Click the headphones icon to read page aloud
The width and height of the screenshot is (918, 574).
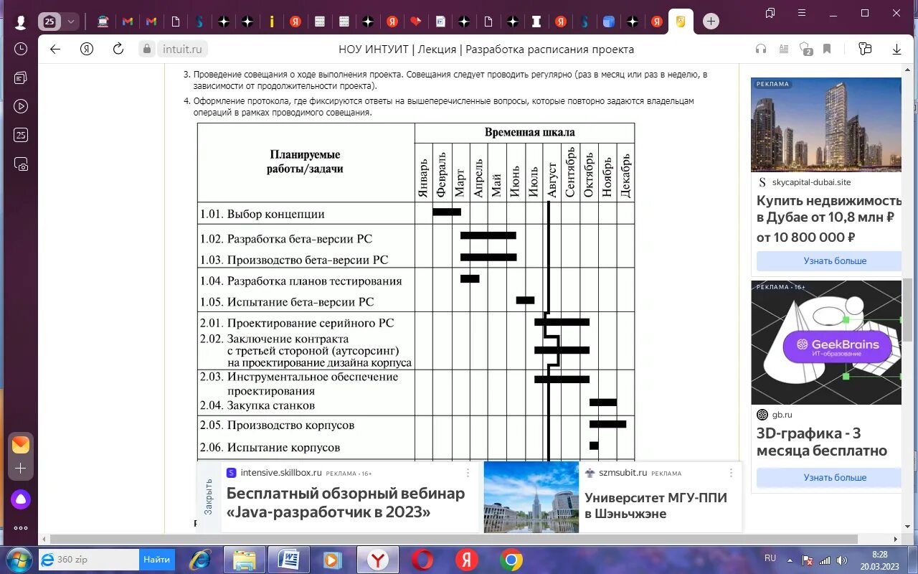click(x=760, y=49)
